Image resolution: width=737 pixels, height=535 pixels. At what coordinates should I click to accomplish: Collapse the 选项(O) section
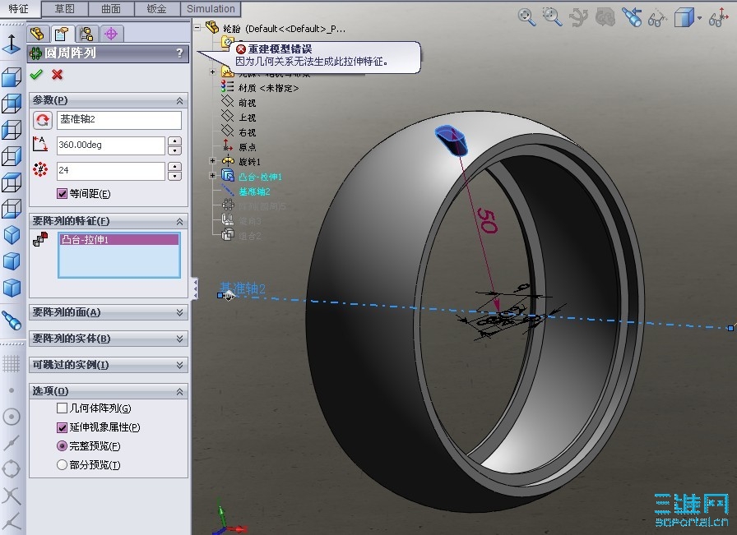[179, 391]
